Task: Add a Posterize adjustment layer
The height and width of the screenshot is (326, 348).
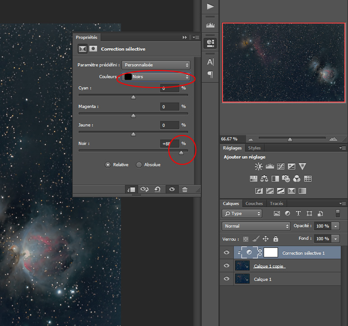Action: [x=270, y=191]
